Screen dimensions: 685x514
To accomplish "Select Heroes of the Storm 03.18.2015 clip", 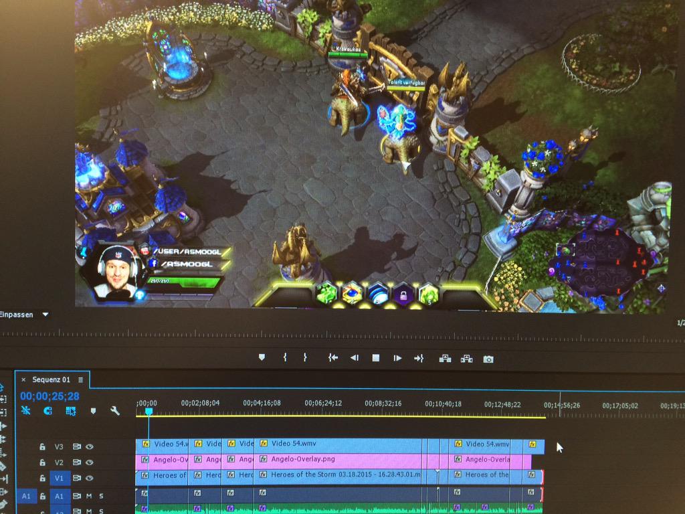I will click(x=338, y=477).
